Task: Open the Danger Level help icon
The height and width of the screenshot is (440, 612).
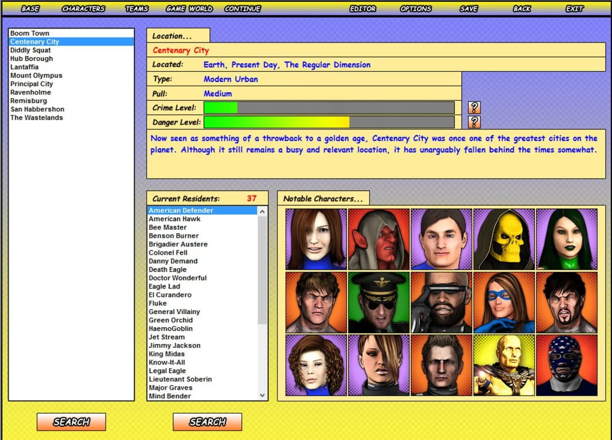Action: 475,122
